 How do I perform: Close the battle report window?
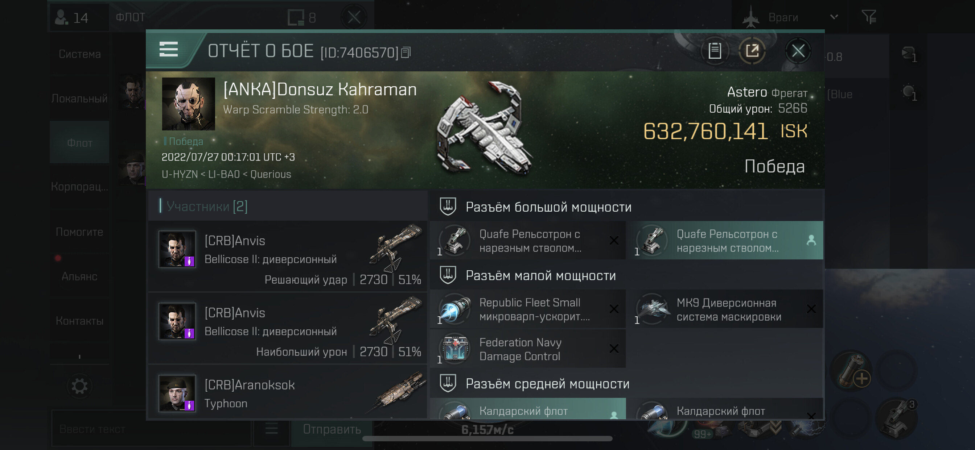(x=798, y=51)
